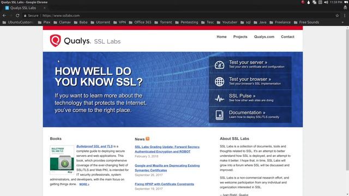Select the Home navigation item

(x=221, y=36)
